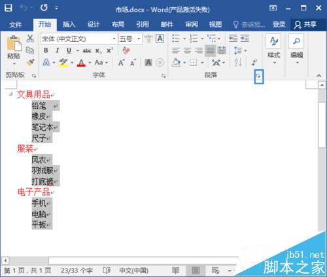Image resolution: width=327 pixels, height=277 pixels.
Task: Open the Line Spacing dropdown arrow
Action: click(245, 51)
